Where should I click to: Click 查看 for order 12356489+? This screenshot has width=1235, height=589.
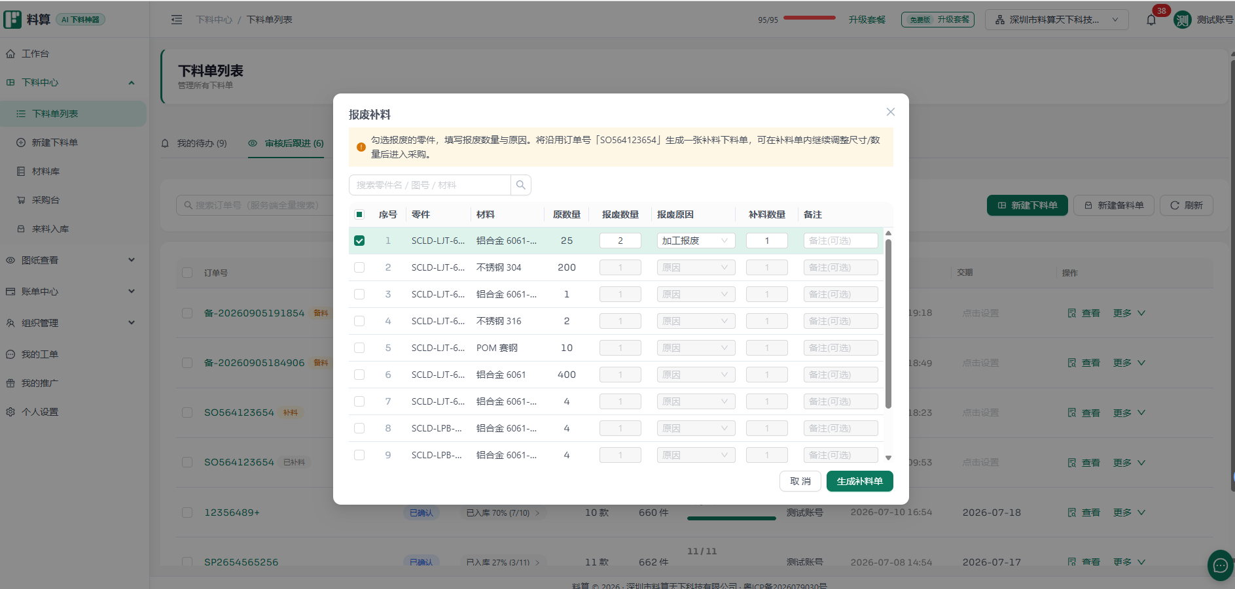(1084, 513)
